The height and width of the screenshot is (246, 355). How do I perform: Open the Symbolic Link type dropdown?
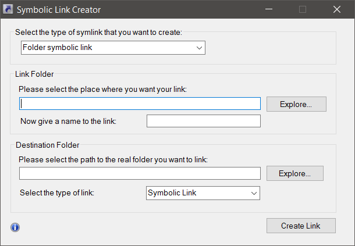point(203,193)
